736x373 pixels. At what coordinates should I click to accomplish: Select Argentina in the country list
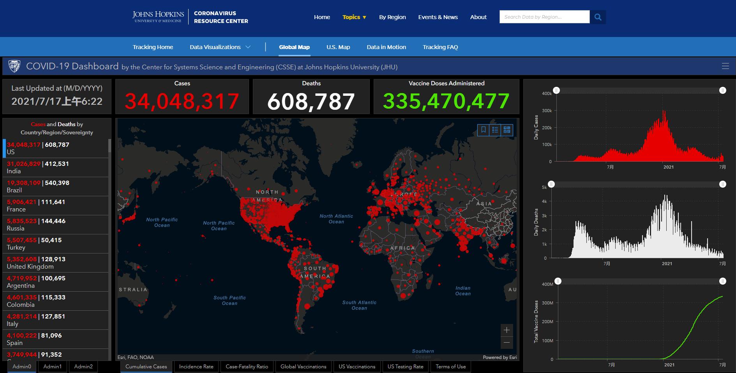[56, 282]
